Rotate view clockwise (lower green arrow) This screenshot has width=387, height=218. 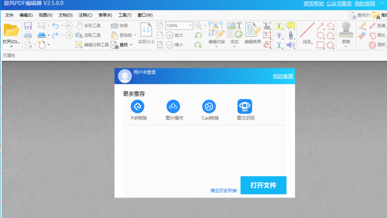pyautogui.click(x=198, y=45)
